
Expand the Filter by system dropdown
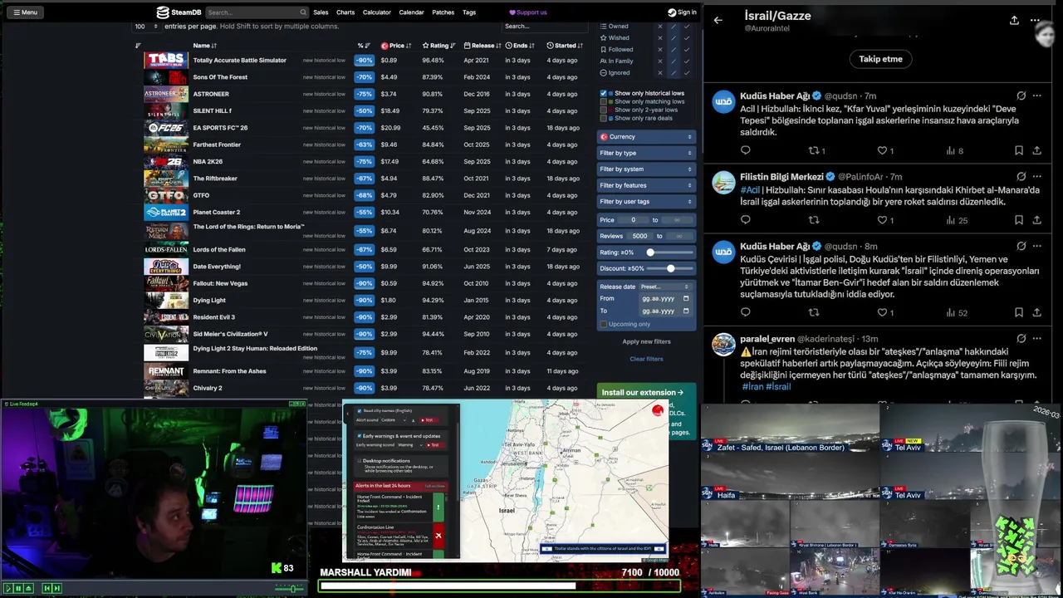[646, 169]
